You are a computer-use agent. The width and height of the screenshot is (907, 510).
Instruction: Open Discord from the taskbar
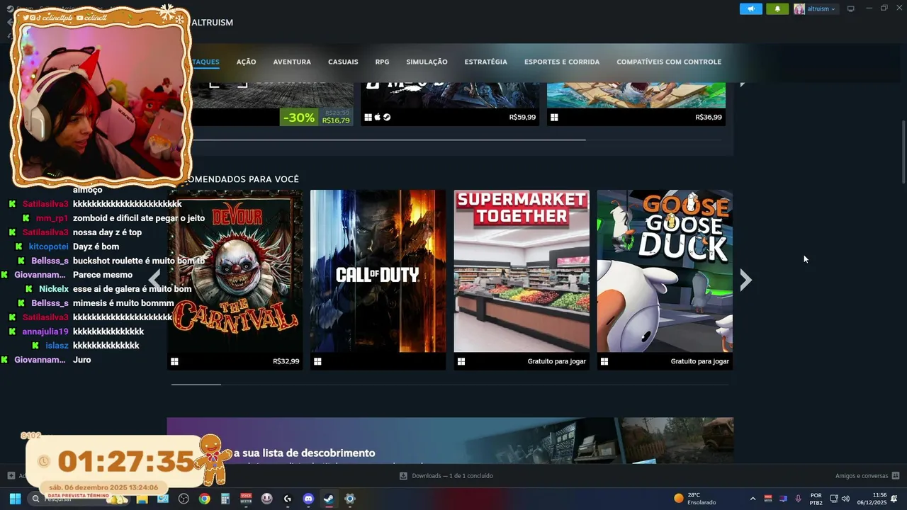308,499
